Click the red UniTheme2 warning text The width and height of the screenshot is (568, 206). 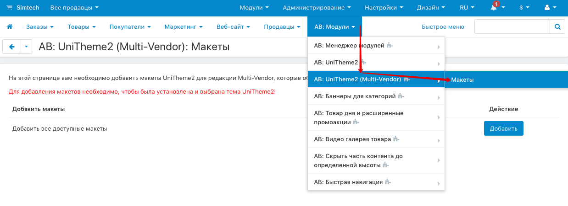[x=142, y=92]
